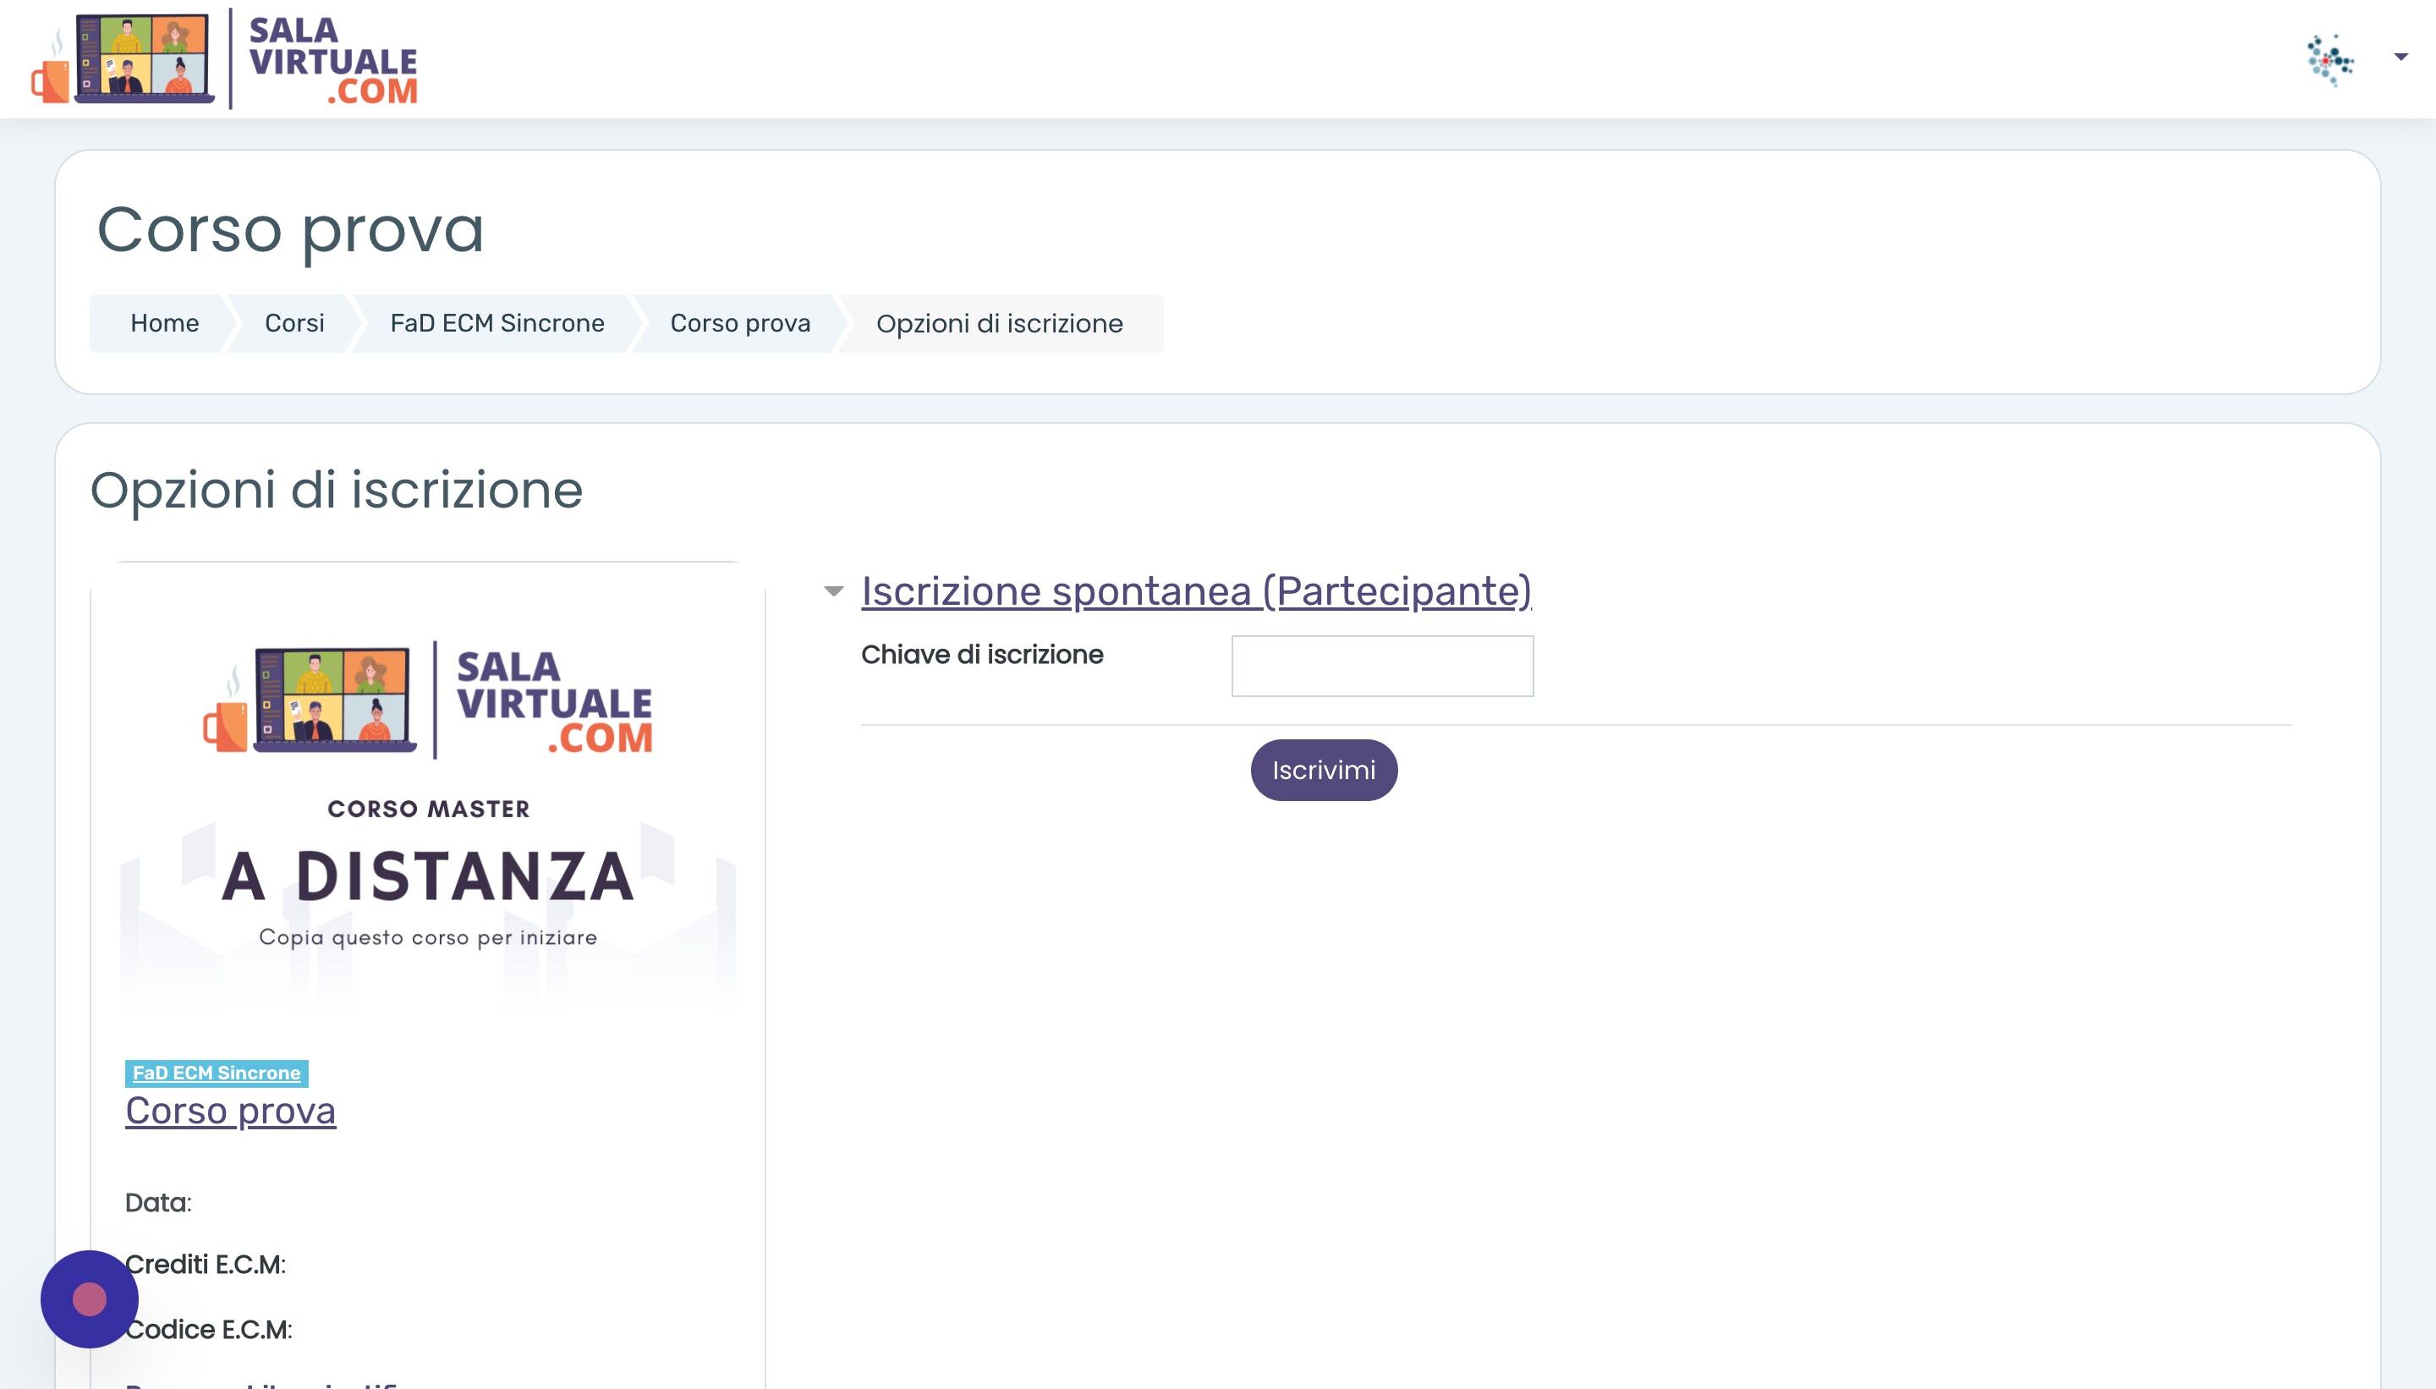This screenshot has width=2436, height=1389.
Task: Click the Crediti E.C.M: label
Action: pyautogui.click(x=205, y=1264)
